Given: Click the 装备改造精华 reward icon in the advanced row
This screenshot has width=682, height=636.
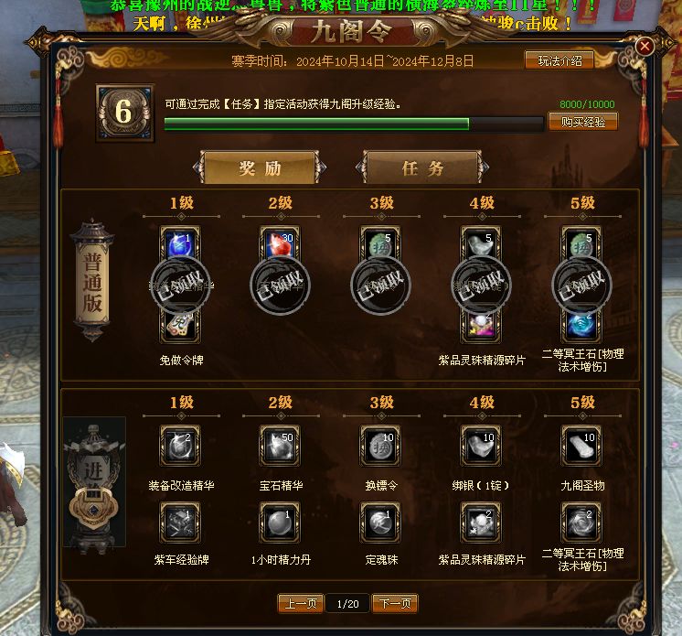Looking at the screenshot, I should [180, 446].
